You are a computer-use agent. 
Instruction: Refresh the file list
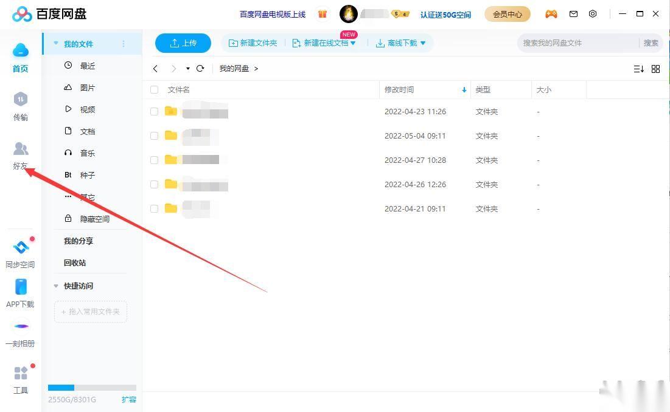point(200,68)
